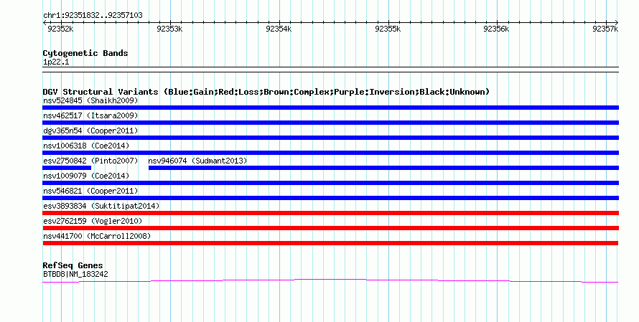Click the RefSeq Genes track title
This screenshot has width=639, height=322.
coord(73,265)
